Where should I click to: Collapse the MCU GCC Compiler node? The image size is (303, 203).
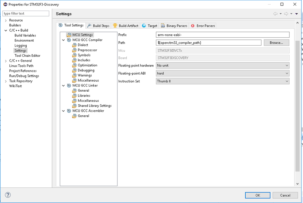[63, 40]
